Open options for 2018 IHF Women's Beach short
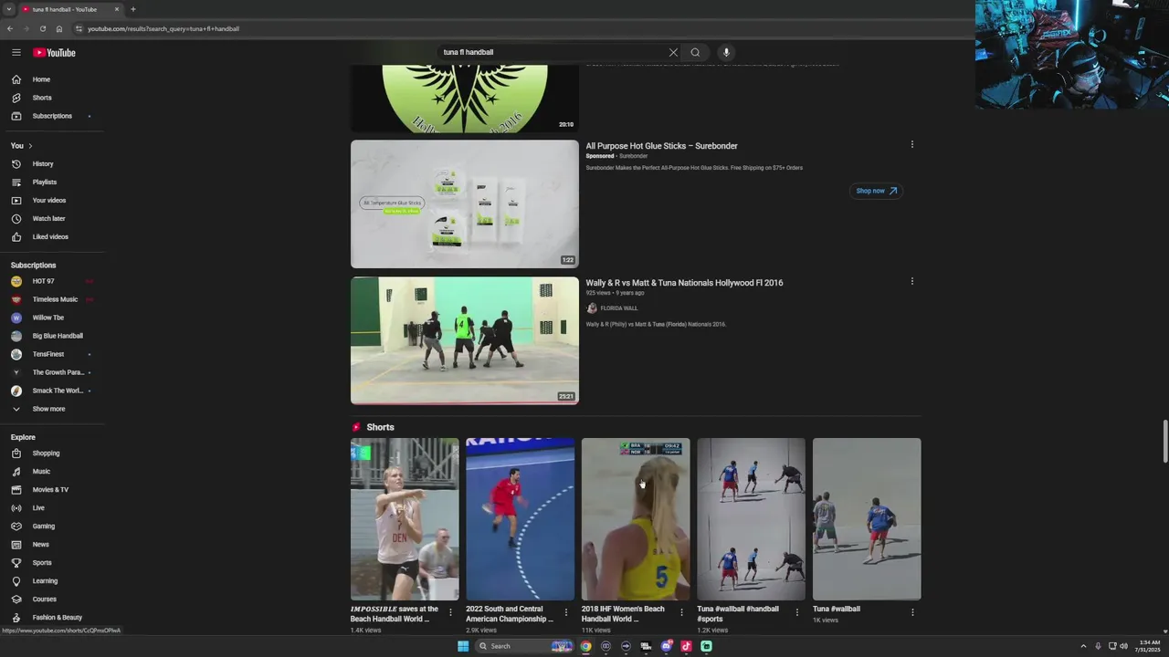Screen dimensions: 1169x657 pyautogui.click(x=681, y=612)
